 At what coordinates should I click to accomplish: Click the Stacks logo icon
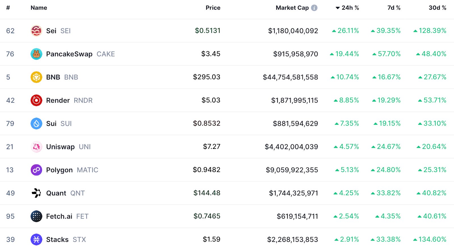[x=36, y=240]
